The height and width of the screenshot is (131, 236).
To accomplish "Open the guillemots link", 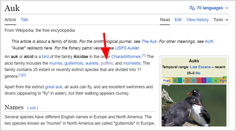I will pyautogui.click(x=74, y=63).
